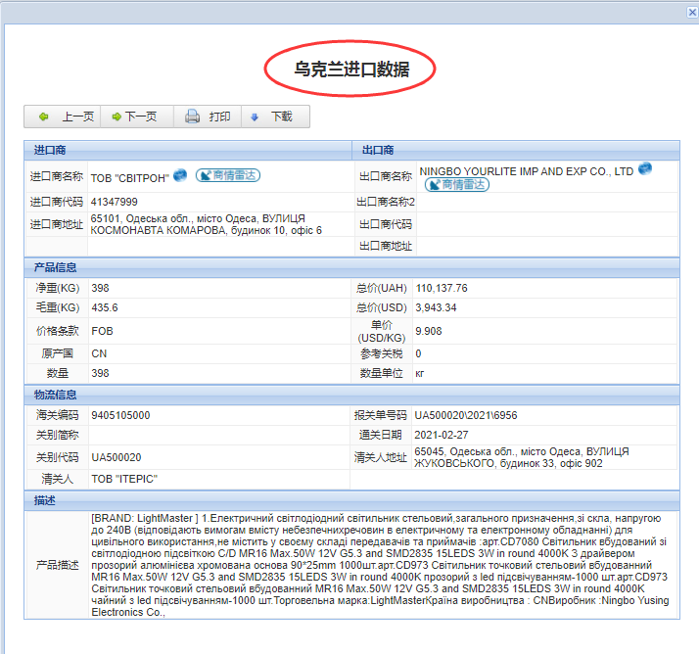This screenshot has width=699, height=654.
Task: Click the customs code 9405105000 value
Action: (120, 415)
